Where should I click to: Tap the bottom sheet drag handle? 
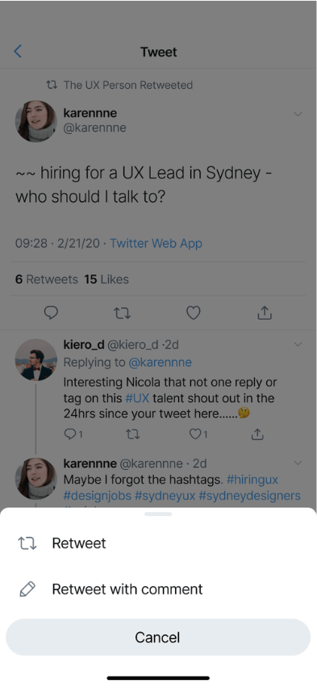158,514
